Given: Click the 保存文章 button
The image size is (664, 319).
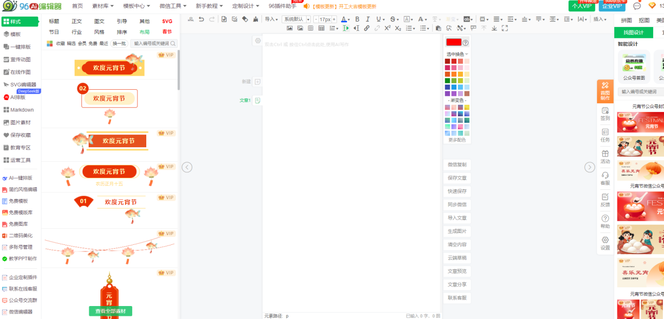Looking at the screenshot, I should pyautogui.click(x=457, y=178).
